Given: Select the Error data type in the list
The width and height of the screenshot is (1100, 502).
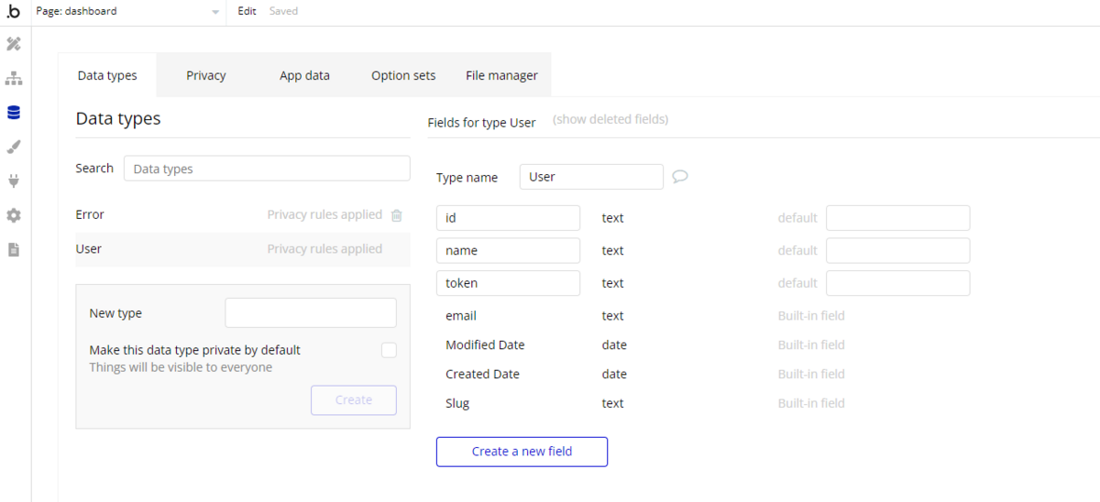Looking at the screenshot, I should tap(90, 214).
